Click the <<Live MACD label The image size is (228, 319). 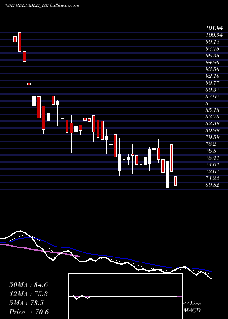[192, 307]
